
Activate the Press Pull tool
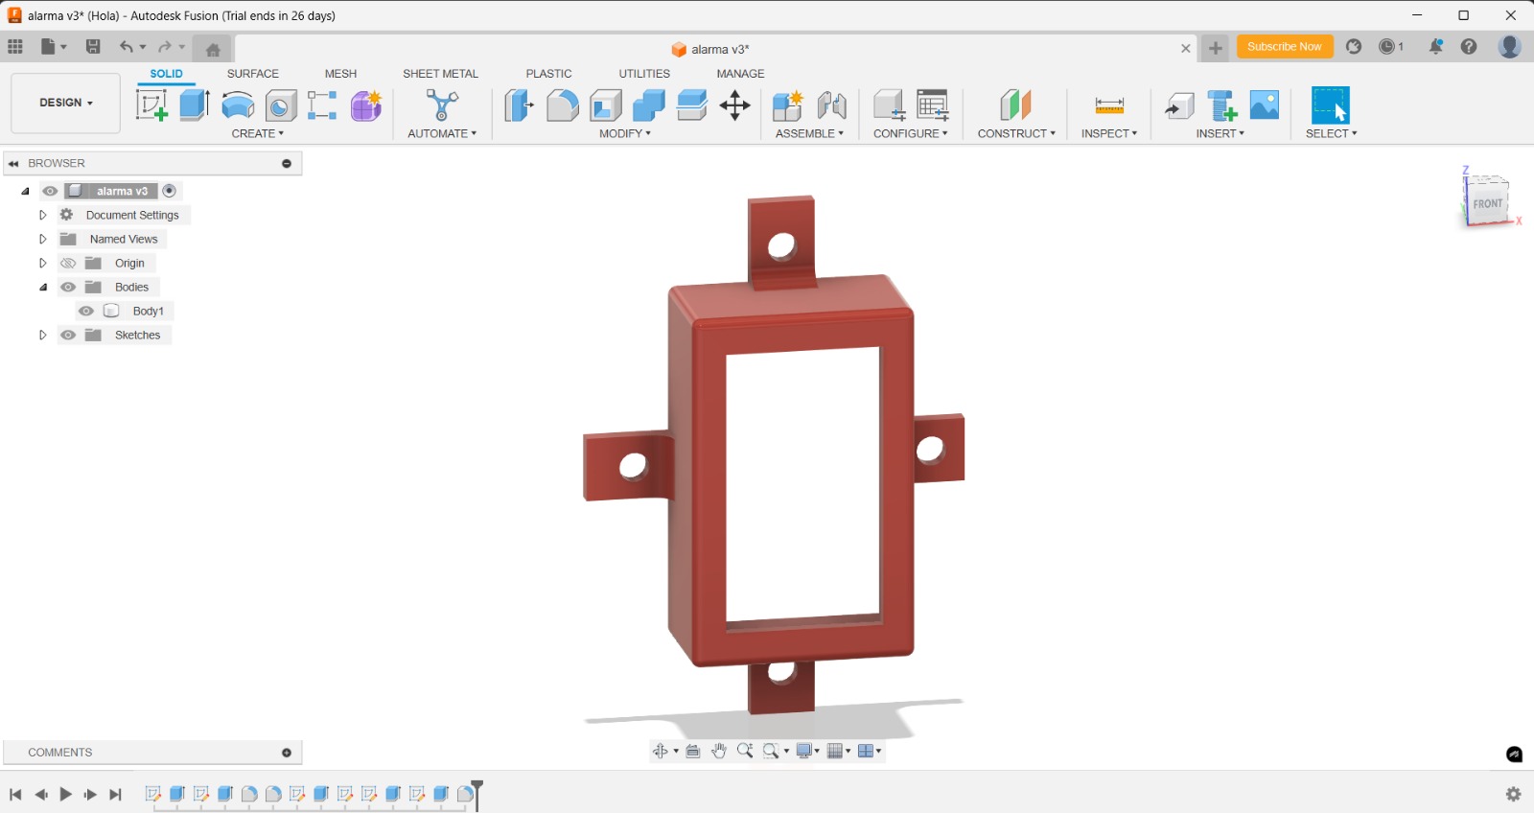tap(519, 105)
